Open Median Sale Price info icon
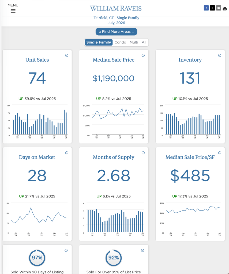 click(x=143, y=55)
